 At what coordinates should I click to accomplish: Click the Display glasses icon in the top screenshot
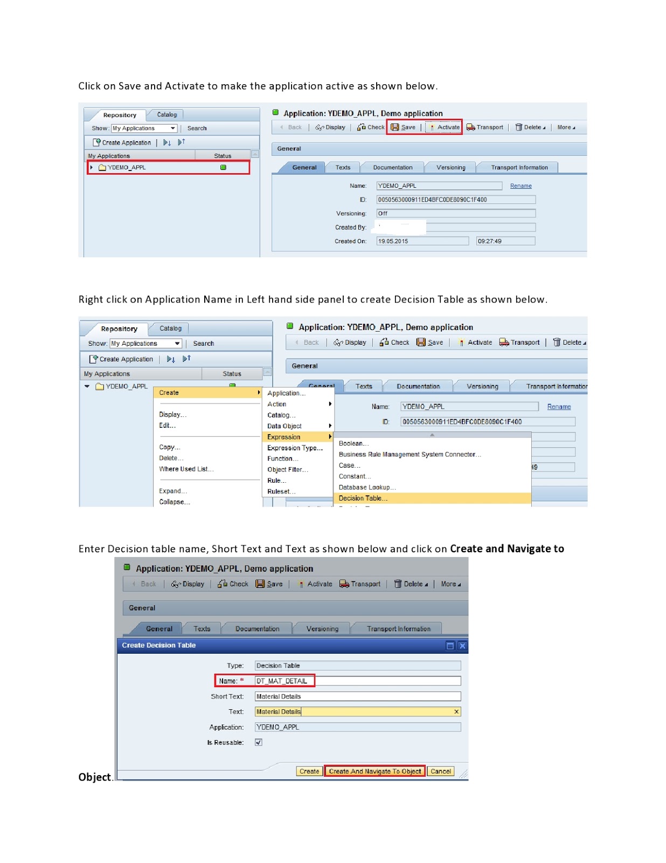[320, 128]
